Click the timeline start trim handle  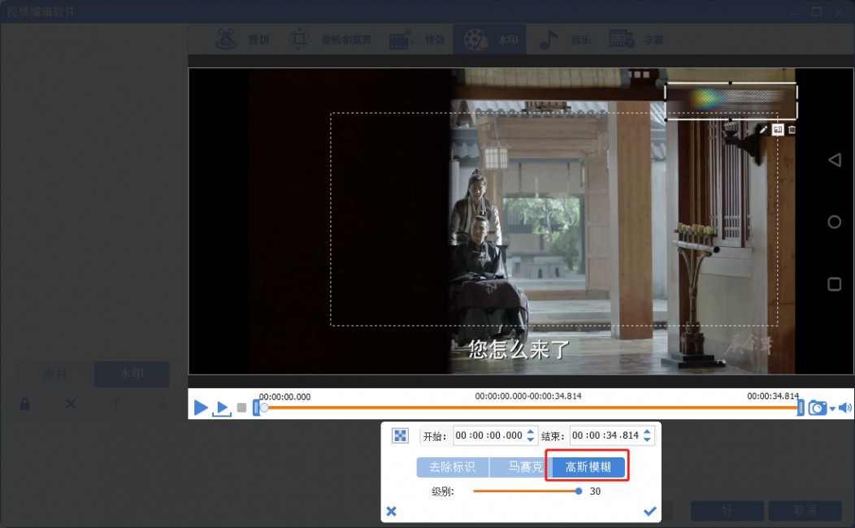click(x=256, y=408)
